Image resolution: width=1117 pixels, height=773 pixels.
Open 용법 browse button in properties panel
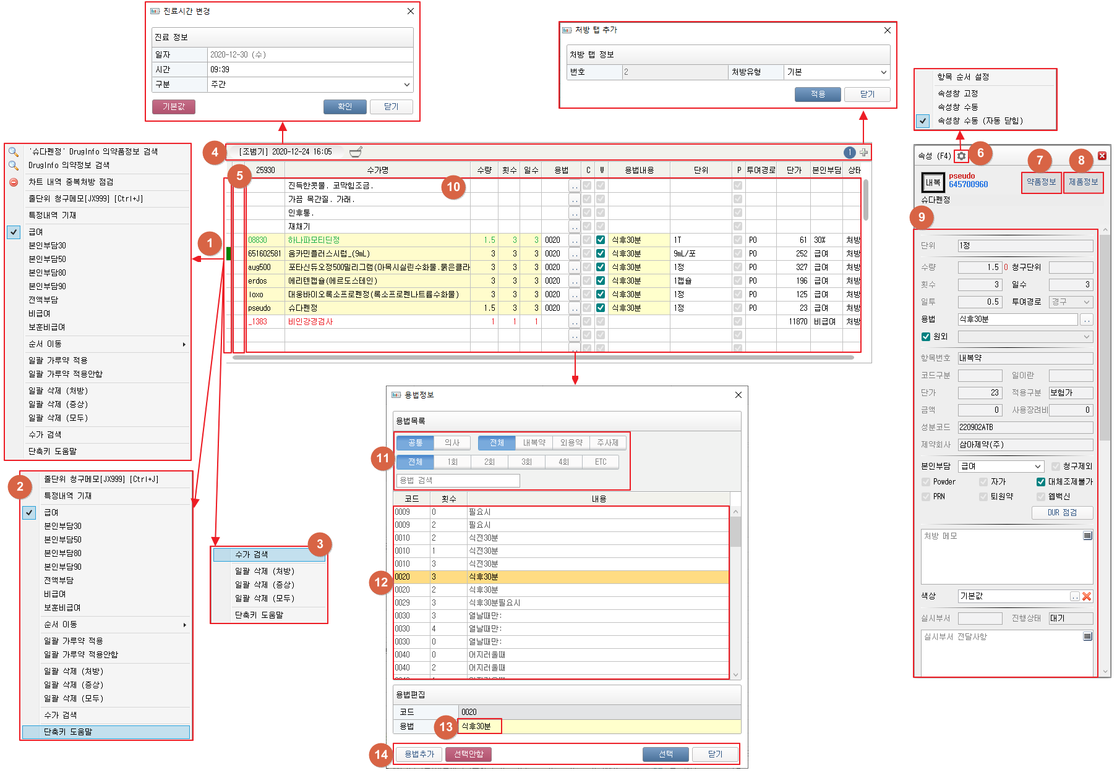point(1086,319)
